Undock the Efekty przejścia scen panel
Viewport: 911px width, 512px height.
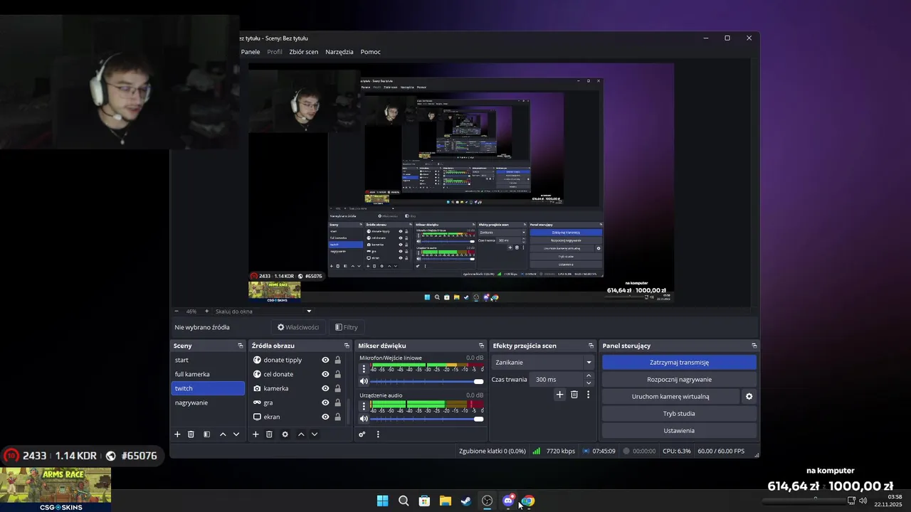click(x=591, y=346)
